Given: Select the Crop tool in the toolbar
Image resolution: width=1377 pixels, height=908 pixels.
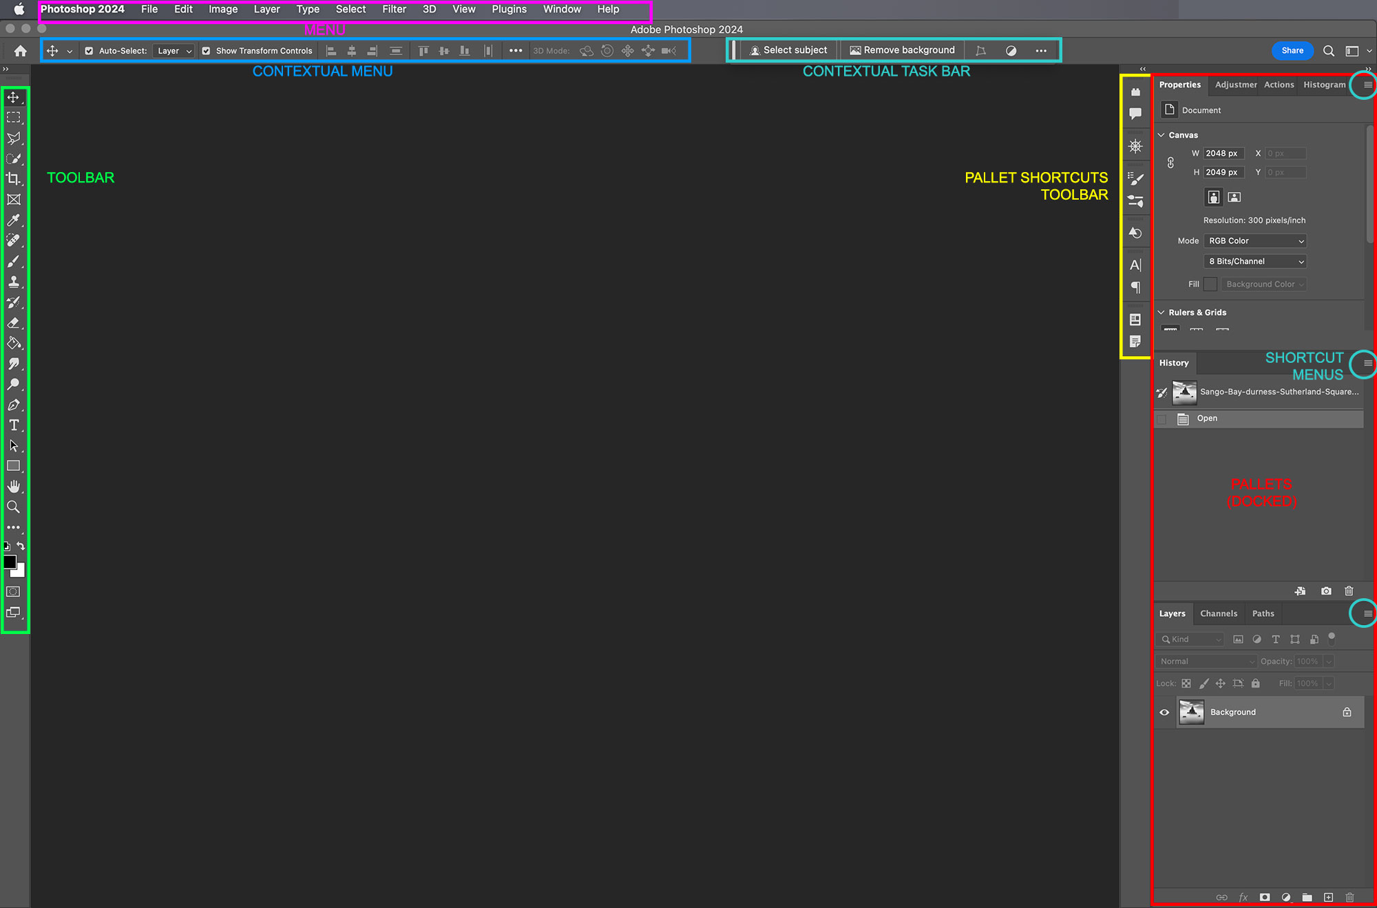Looking at the screenshot, I should tap(14, 178).
